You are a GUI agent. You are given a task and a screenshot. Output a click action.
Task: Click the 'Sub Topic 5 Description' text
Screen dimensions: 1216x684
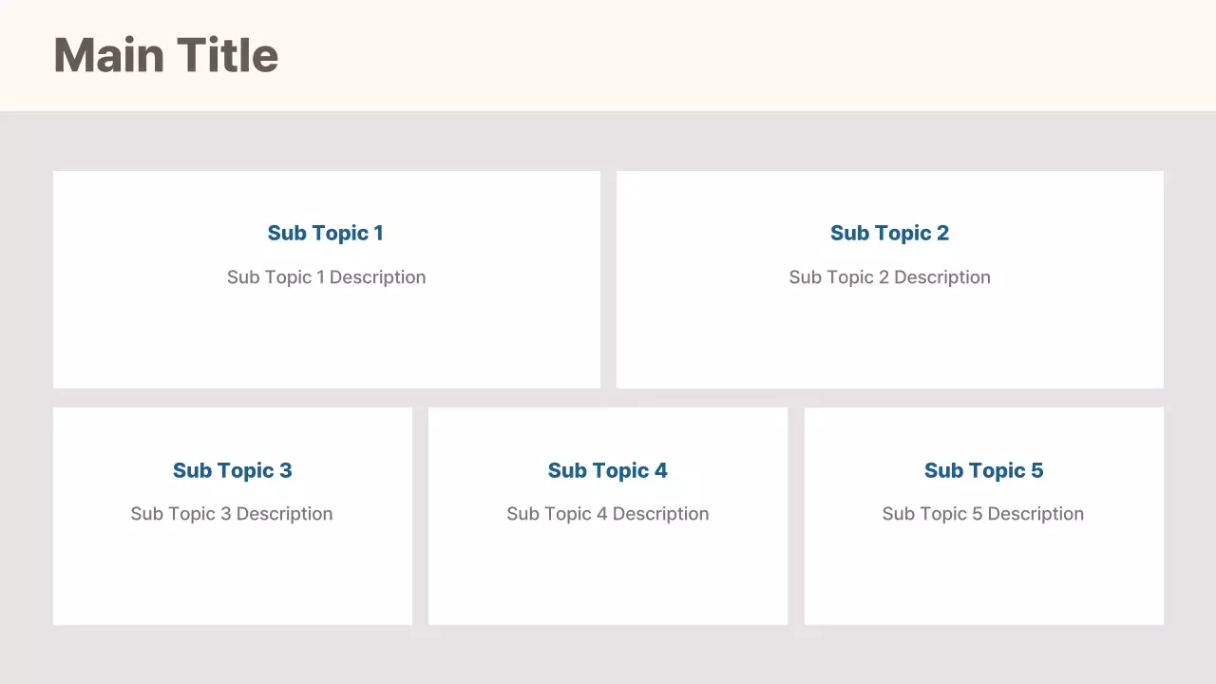tap(982, 514)
